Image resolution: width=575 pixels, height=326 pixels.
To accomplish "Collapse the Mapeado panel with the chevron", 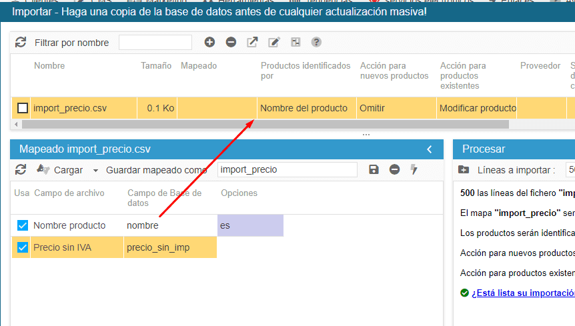I will (430, 149).
